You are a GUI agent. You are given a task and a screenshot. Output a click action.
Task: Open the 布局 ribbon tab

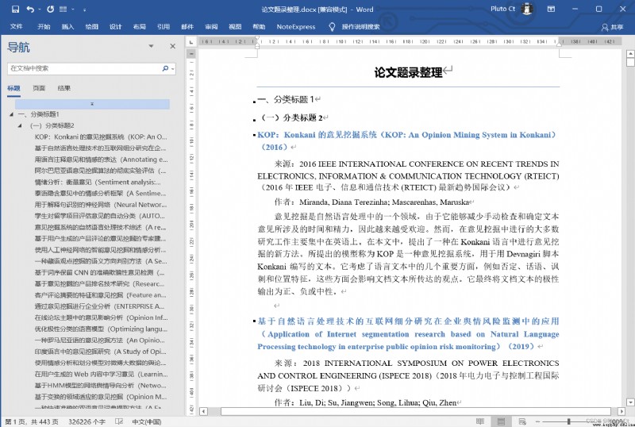click(x=140, y=27)
